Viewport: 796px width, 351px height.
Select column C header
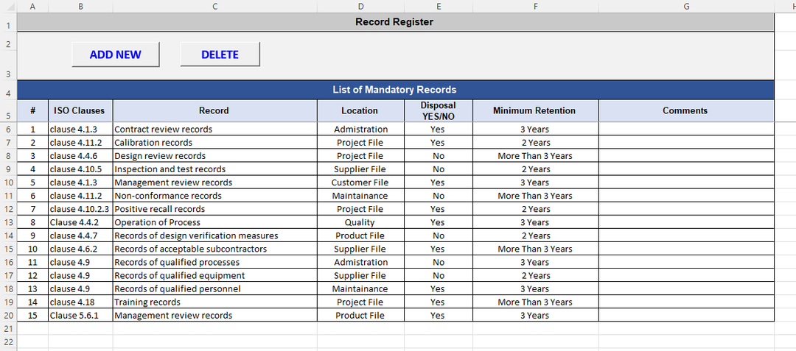(214, 7)
